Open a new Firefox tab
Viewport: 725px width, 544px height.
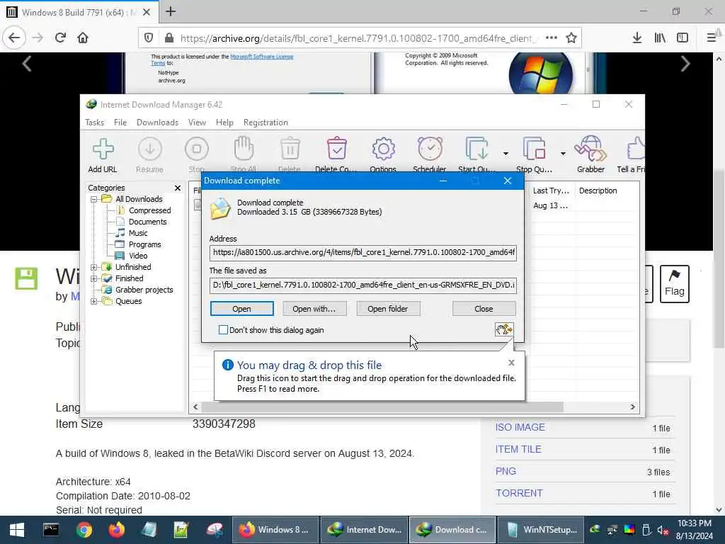[x=171, y=11]
